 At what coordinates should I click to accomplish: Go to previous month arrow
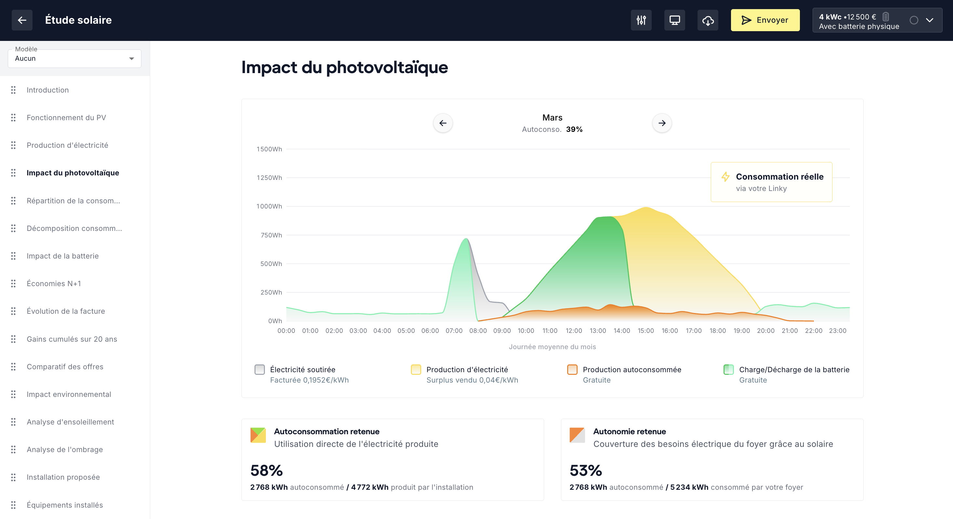tap(443, 123)
